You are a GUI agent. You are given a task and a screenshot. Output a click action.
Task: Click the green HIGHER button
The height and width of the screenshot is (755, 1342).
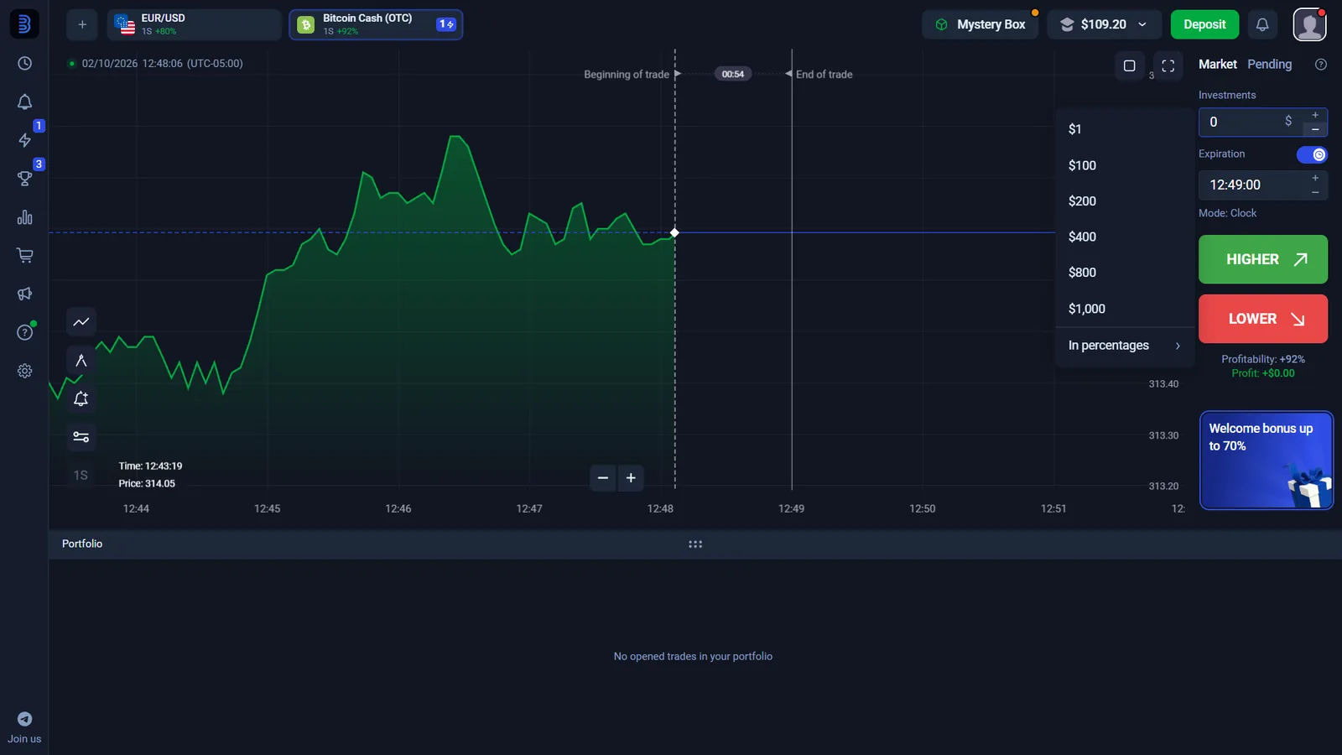1263,259
